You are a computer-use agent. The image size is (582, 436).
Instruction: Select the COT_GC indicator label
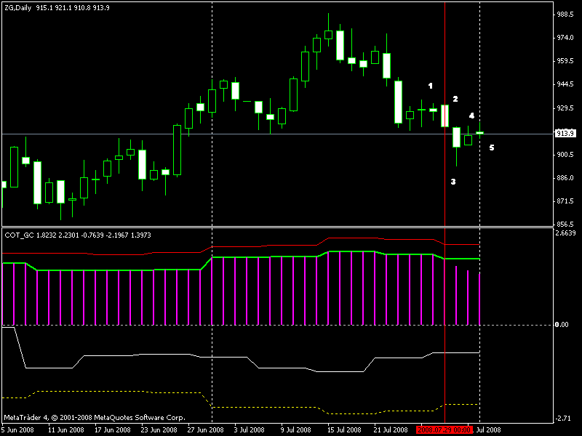point(19,235)
